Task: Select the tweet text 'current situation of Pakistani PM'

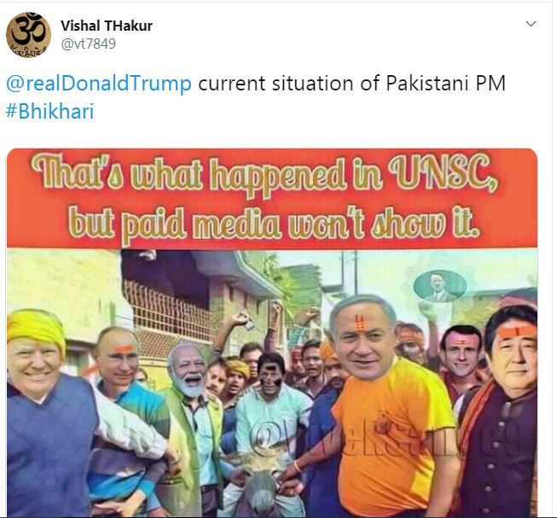Action: (351, 84)
